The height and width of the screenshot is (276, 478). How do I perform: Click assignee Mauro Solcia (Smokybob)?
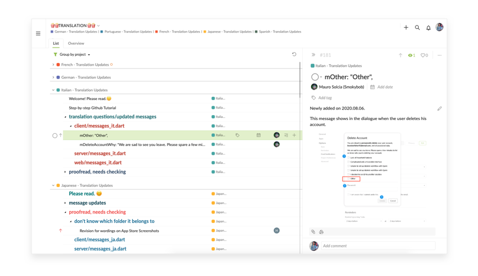(x=337, y=87)
